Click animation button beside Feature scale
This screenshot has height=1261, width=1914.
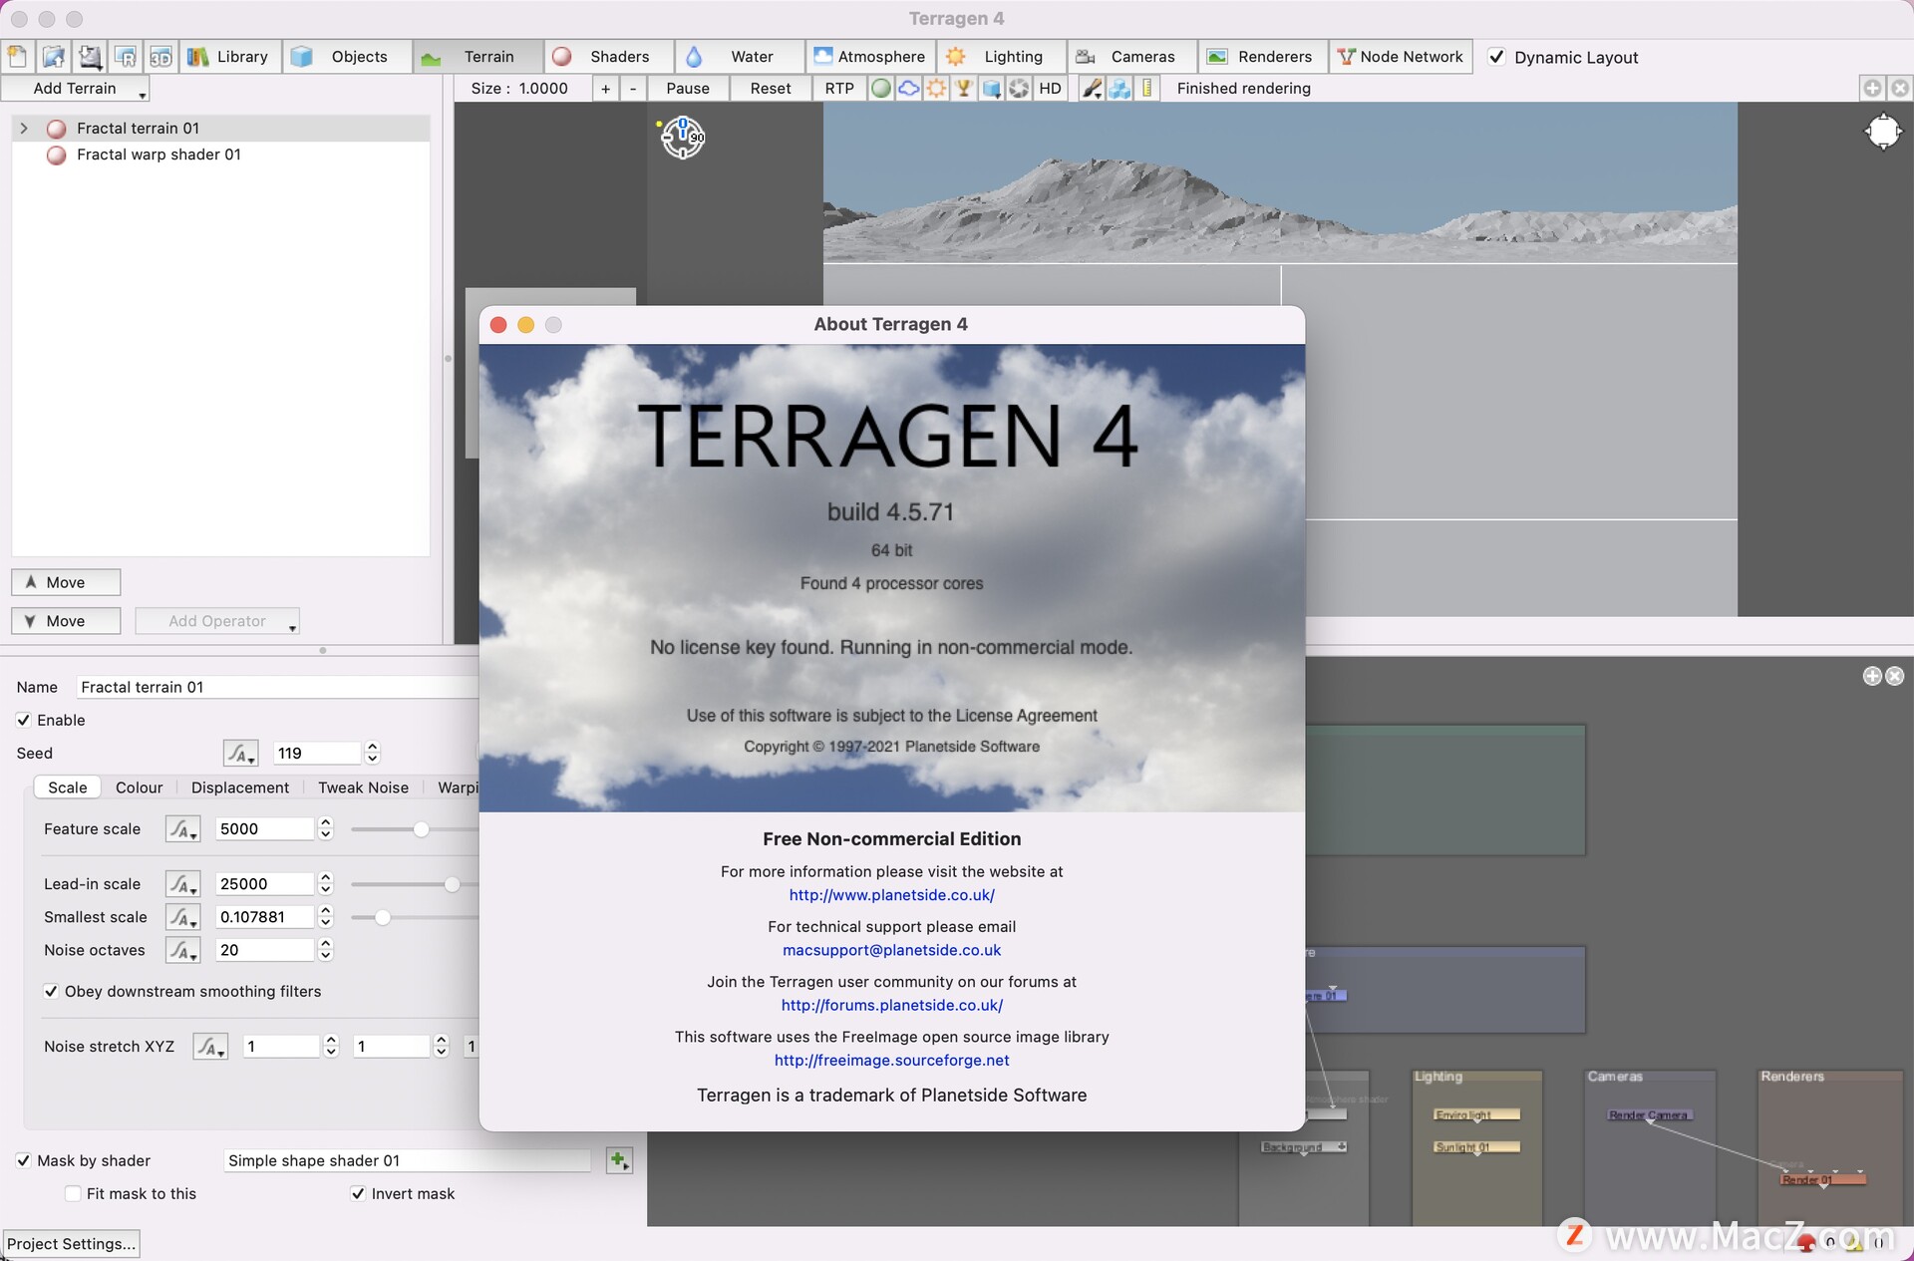182,829
